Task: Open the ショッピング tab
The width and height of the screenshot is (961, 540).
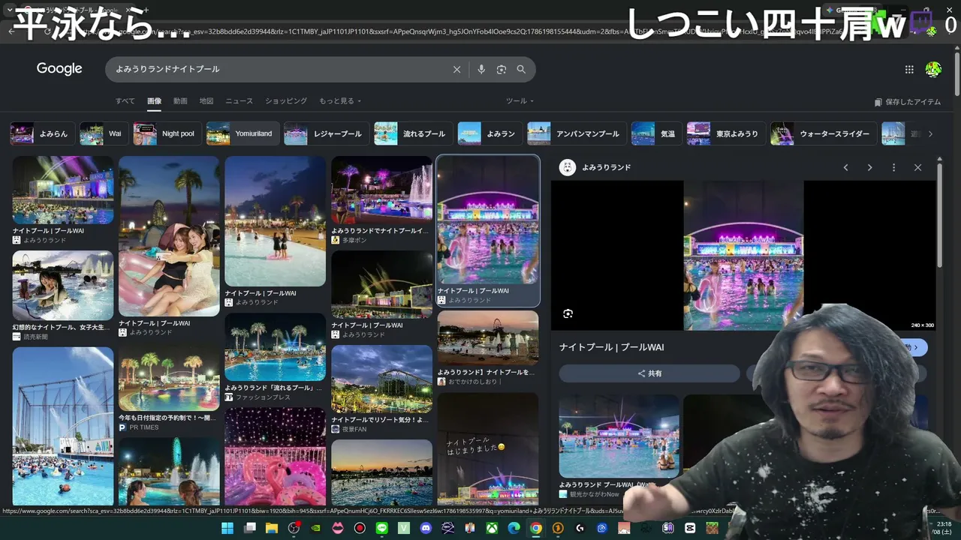Action: tap(286, 101)
